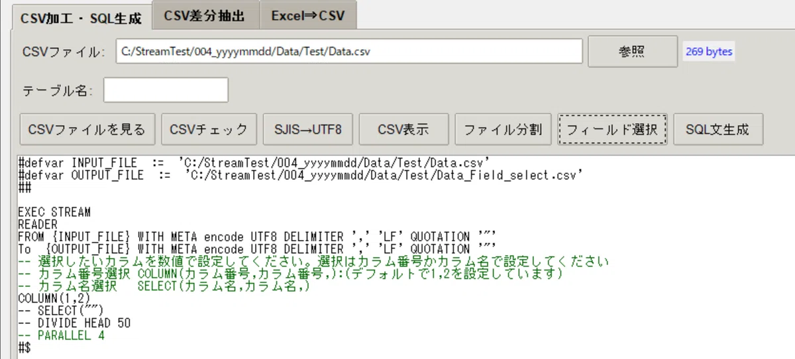This screenshot has height=359, width=795.
Task: Click the テーブル名 input field
Action: (166, 91)
